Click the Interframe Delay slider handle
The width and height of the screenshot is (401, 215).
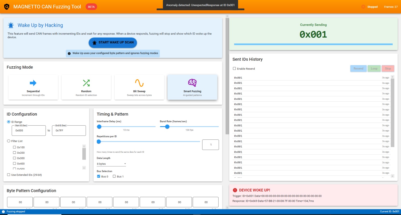point(99,127)
